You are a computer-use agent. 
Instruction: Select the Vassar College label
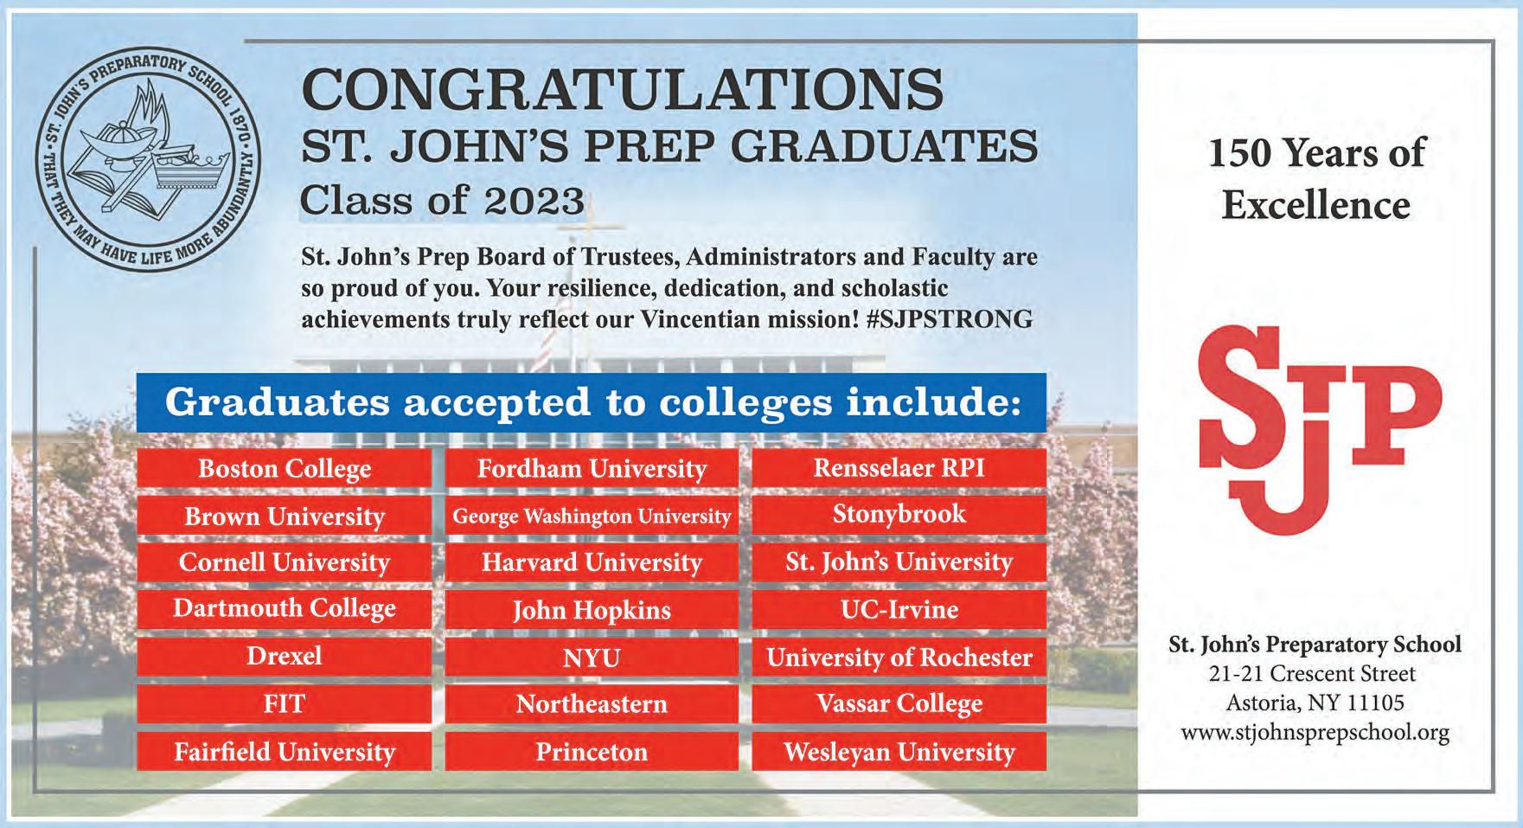tap(899, 703)
